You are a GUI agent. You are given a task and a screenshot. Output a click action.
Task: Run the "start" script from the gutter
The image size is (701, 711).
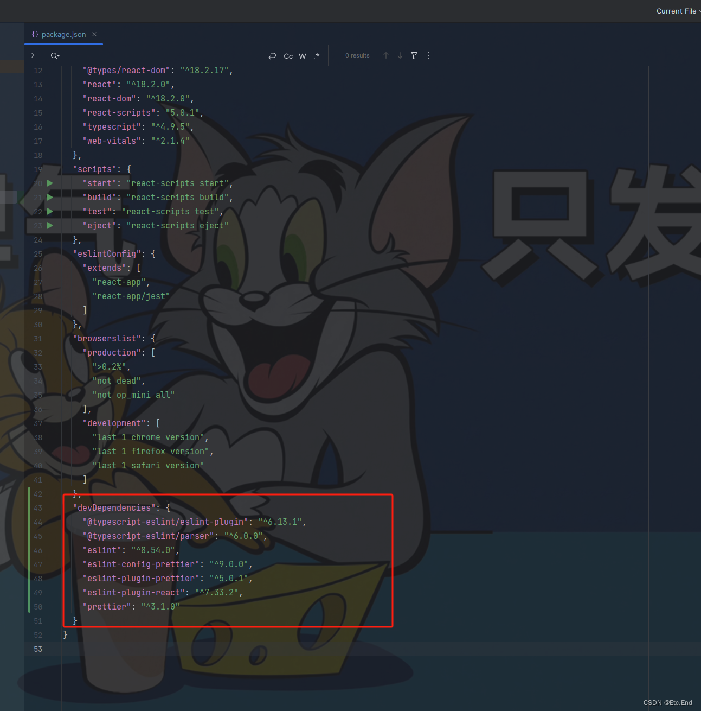[50, 183]
